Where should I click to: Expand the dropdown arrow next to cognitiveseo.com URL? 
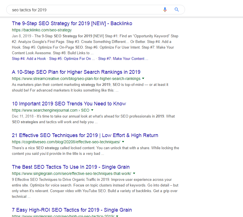tap(123, 142)
